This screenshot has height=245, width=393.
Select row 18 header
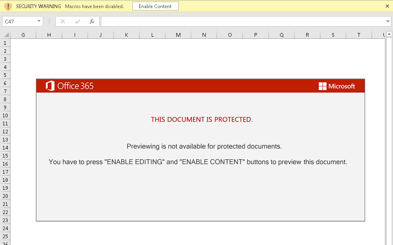pos(5,180)
